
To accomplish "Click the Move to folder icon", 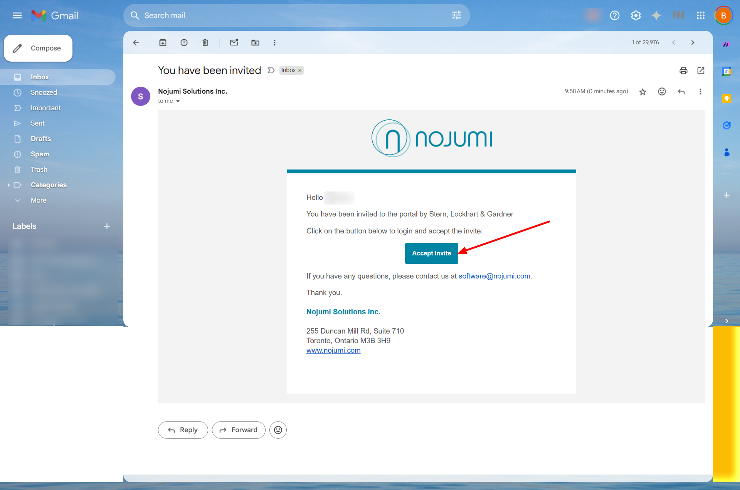I will pos(256,42).
